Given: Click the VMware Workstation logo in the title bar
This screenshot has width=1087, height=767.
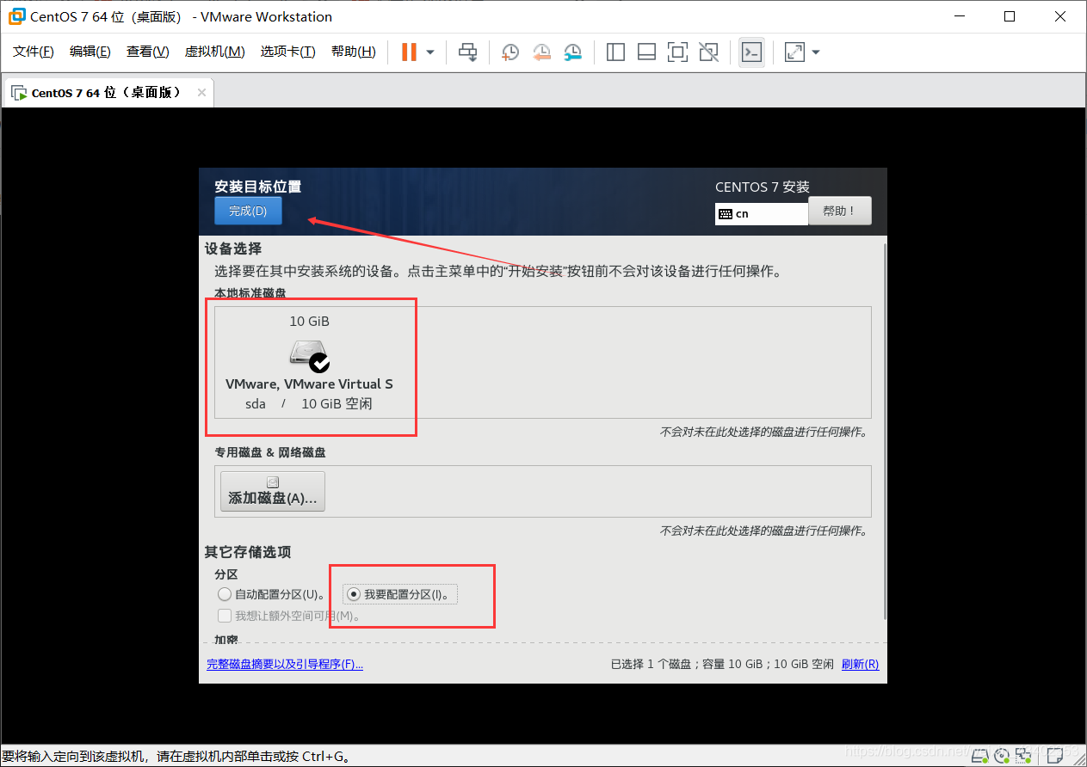Looking at the screenshot, I should point(16,16).
